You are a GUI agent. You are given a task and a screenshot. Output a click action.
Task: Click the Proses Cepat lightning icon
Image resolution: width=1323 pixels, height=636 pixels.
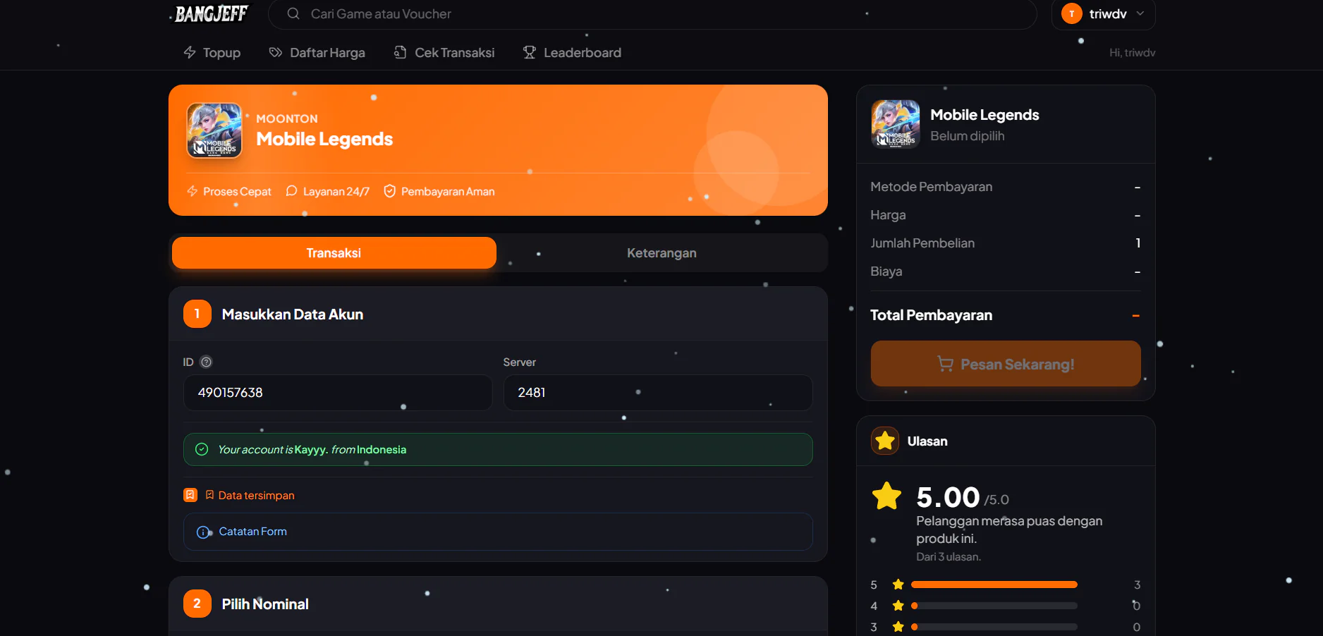point(192,191)
